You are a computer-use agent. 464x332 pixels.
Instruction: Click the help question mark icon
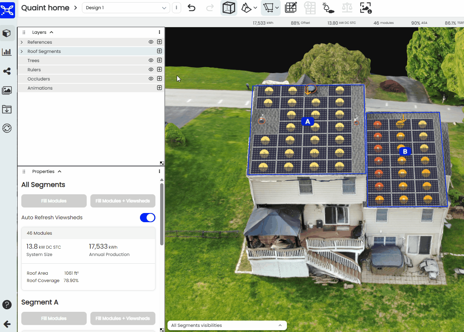[7, 304]
